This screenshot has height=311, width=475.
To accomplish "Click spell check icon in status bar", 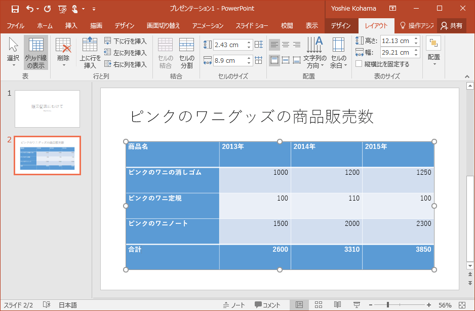I will (x=47, y=304).
